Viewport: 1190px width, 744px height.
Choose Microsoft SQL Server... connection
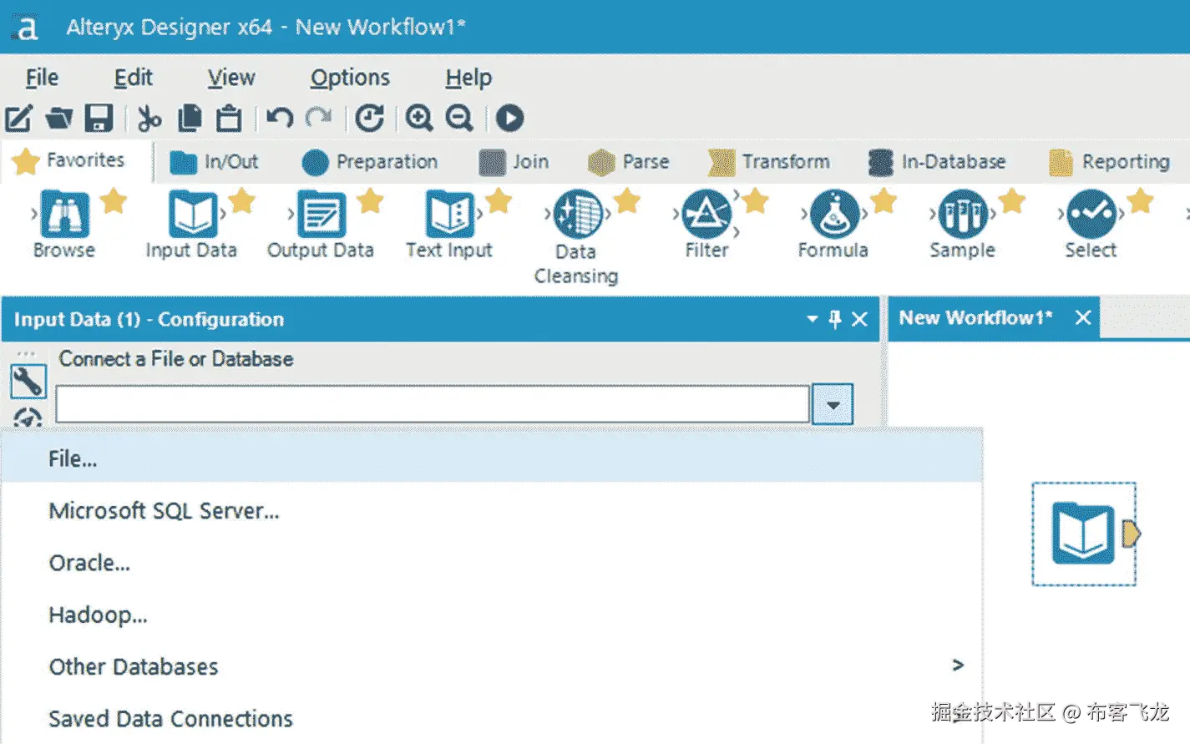pos(492,510)
